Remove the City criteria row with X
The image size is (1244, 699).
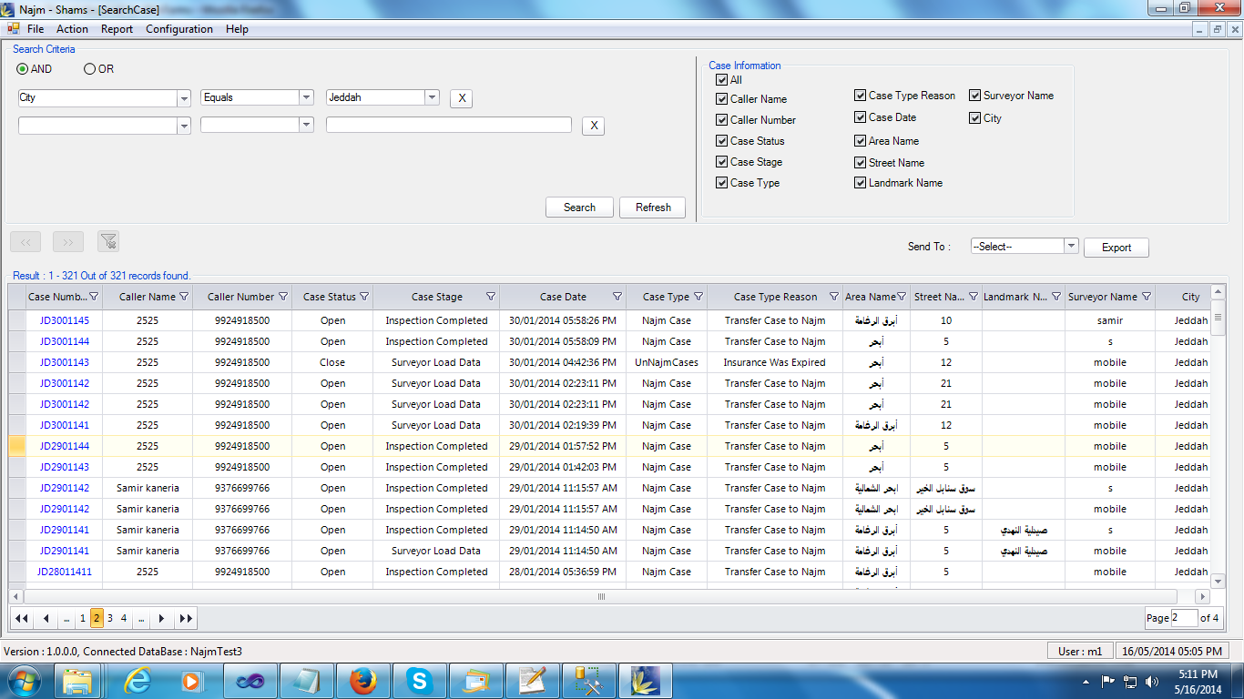click(462, 98)
